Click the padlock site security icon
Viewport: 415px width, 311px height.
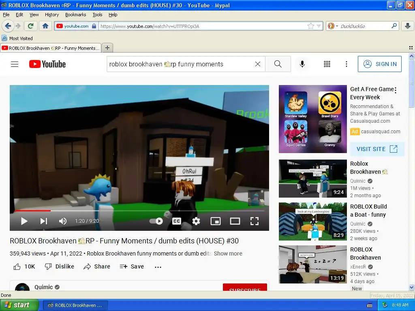(x=94, y=26)
